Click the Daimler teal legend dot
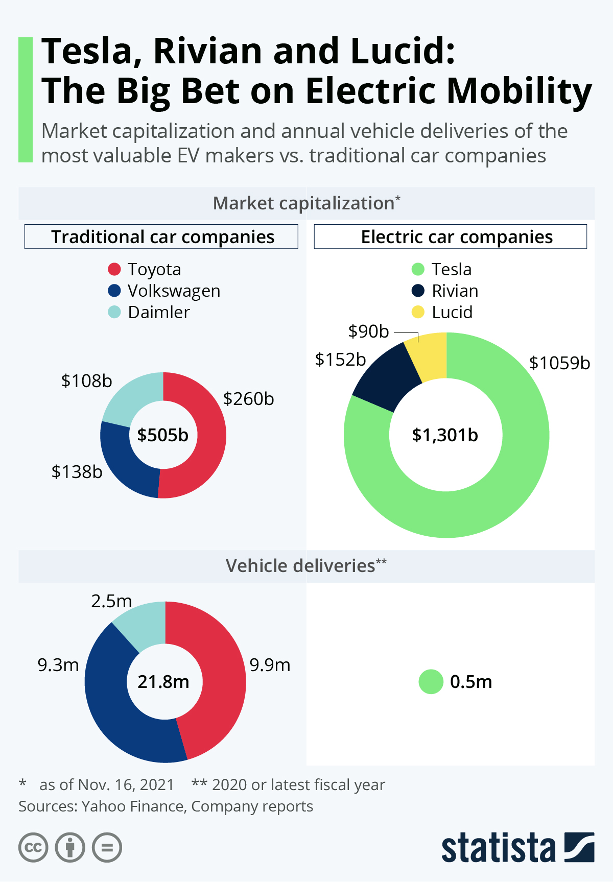This screenshot has height=882, width=613. [x=114, y=312]
